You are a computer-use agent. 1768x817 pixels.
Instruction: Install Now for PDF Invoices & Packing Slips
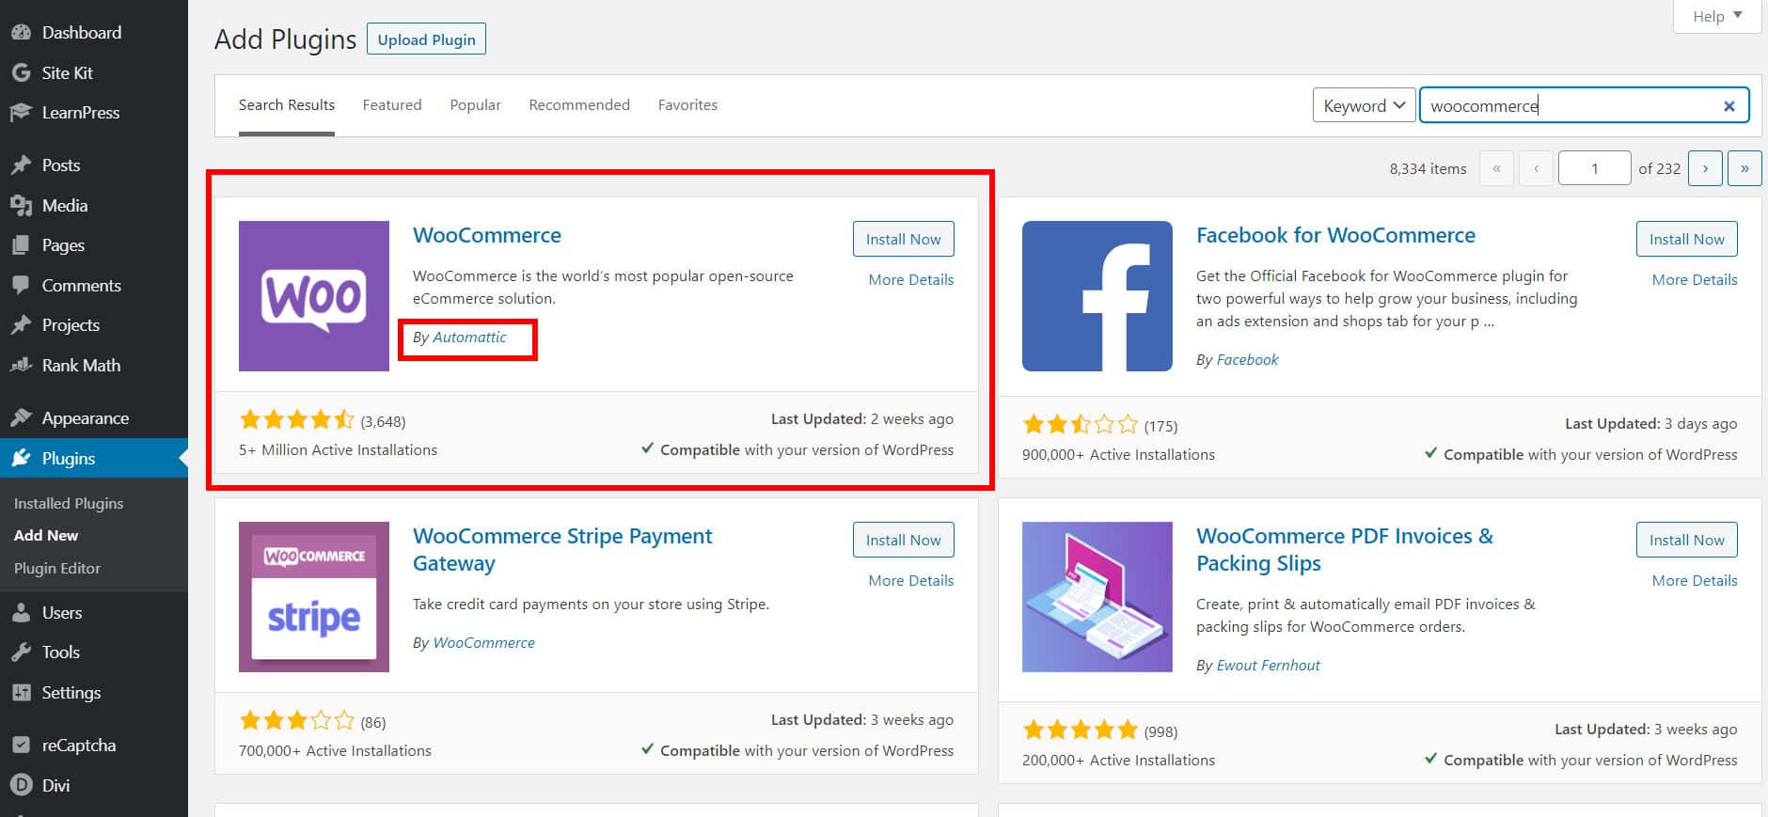[x=1686, y=540]
